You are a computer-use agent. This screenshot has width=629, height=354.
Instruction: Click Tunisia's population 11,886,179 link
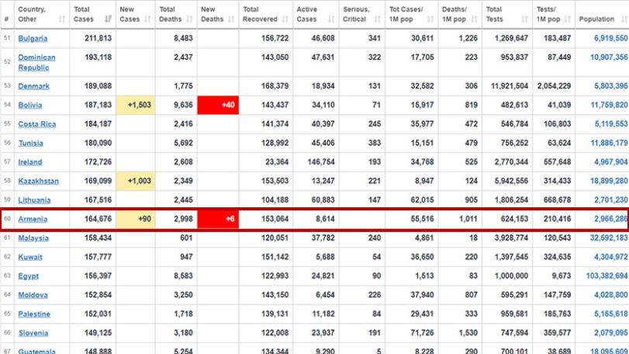(x=609, y=143)
